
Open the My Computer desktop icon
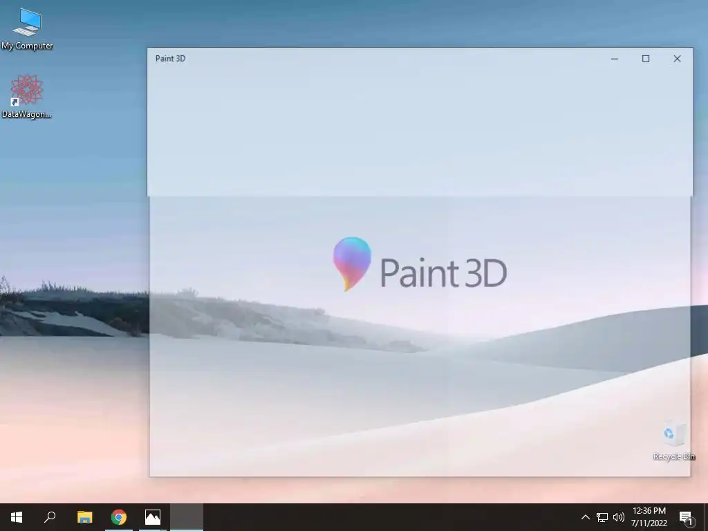click(27, 28)
